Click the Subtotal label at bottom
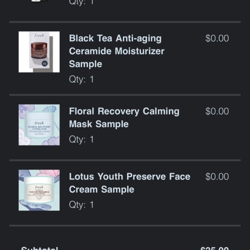250x250 pixels. (x=40, y=248)
